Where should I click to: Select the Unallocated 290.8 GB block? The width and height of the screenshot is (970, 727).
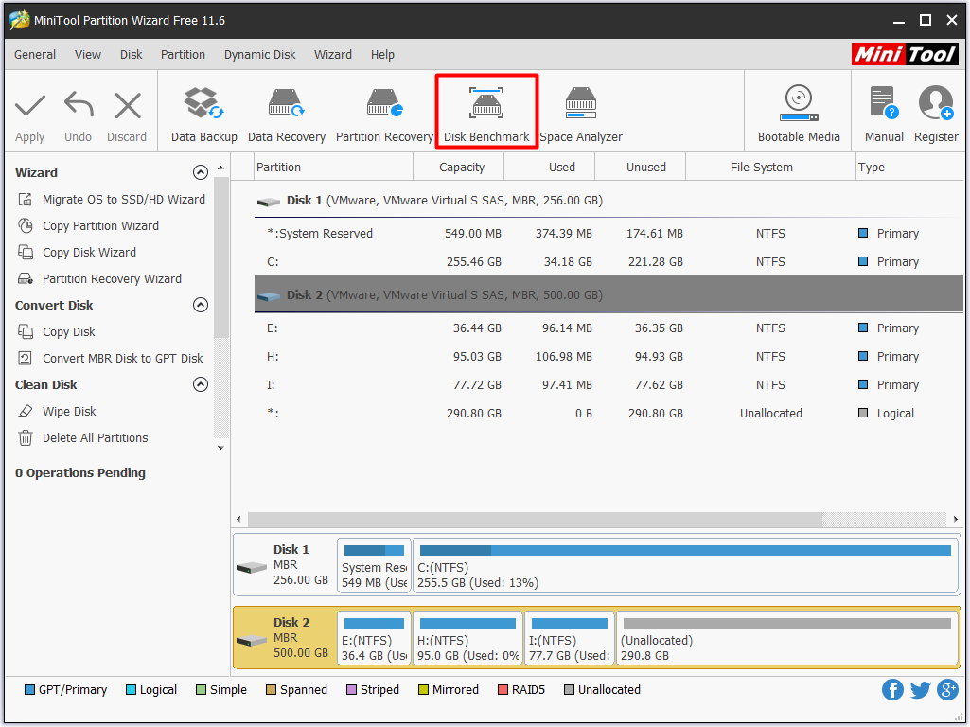785,640
